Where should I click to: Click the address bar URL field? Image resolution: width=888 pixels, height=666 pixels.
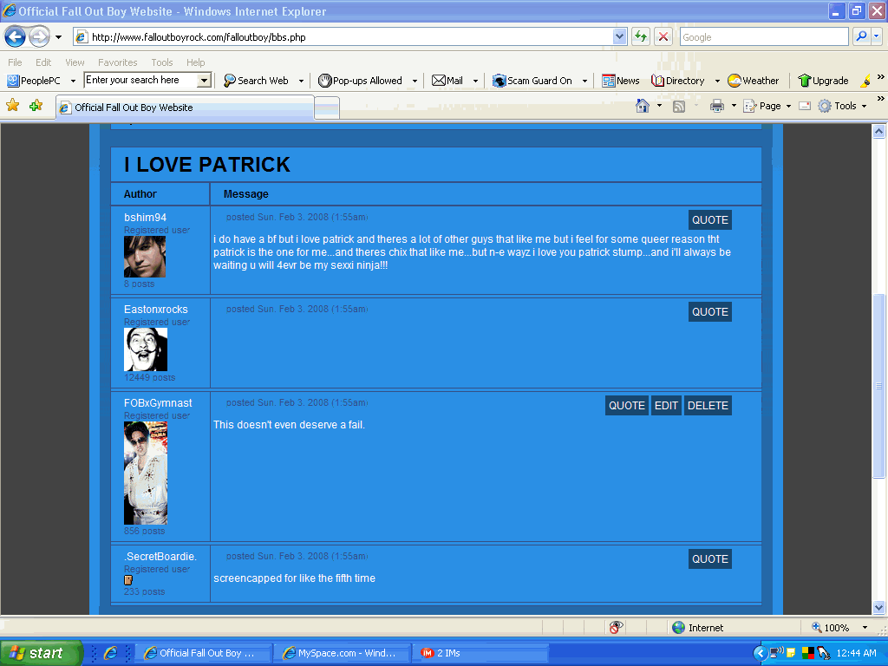[x=343, y=37]
